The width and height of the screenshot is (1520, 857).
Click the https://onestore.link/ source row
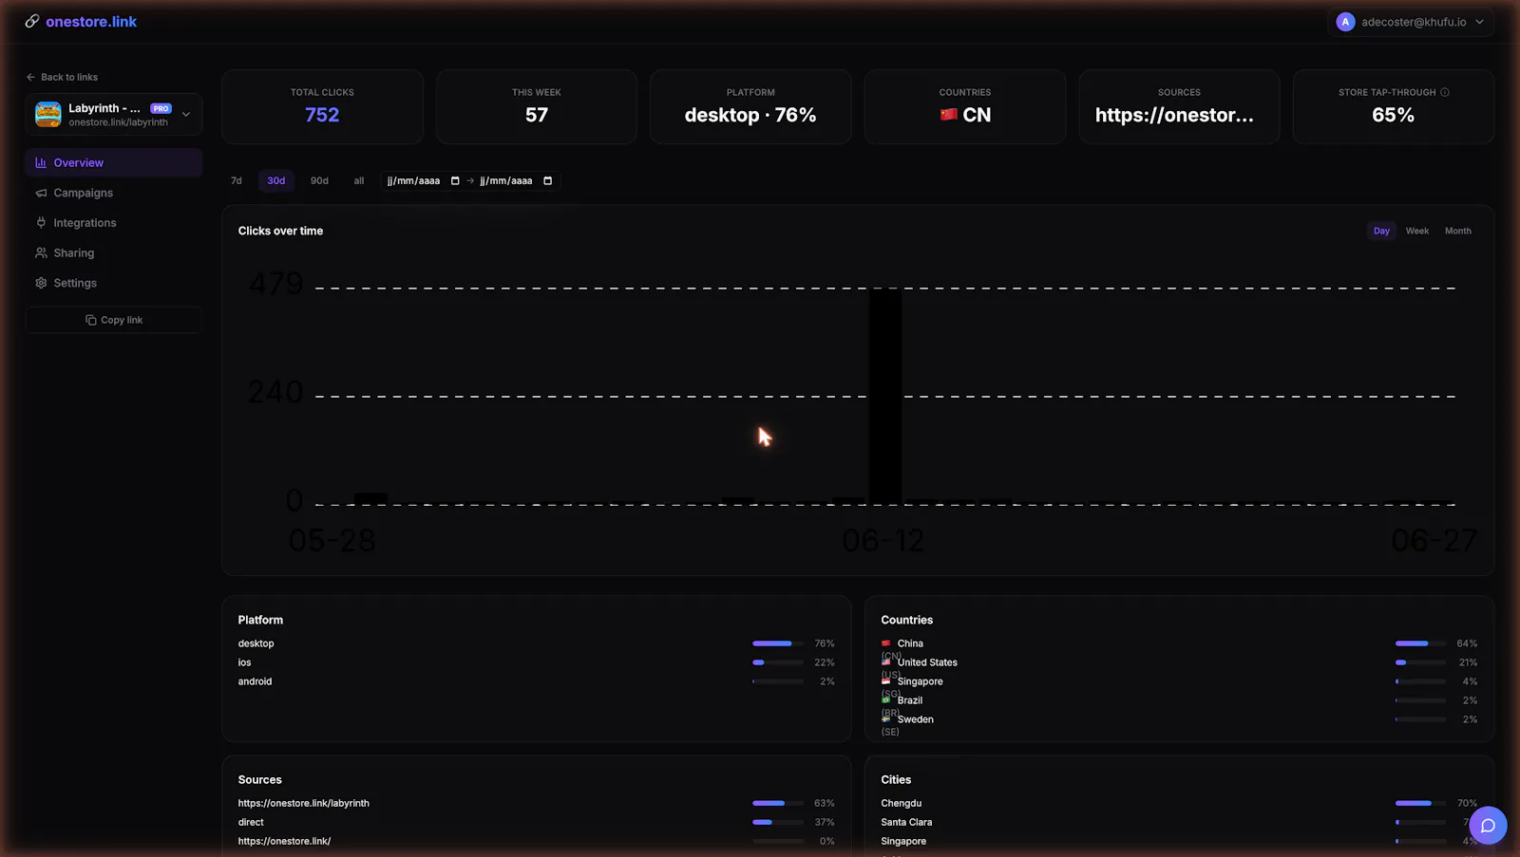[536, 841]
